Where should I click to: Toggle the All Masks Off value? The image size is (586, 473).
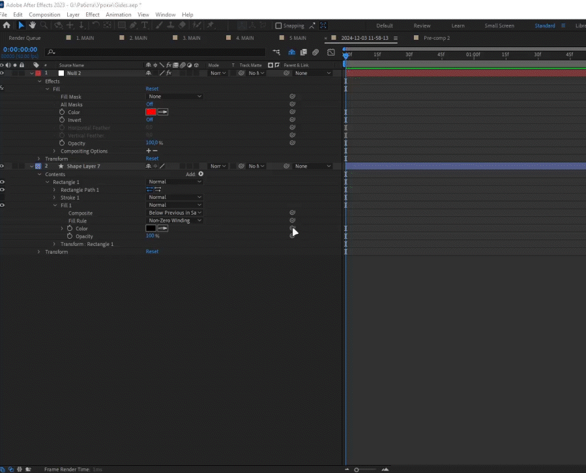coord(149,104)
